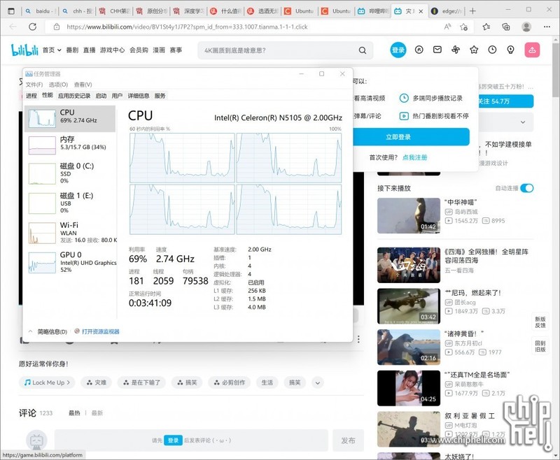560x460 pixels.
Task: Click the music note icon on Lock Me Up tag
Action: (29, 382)
